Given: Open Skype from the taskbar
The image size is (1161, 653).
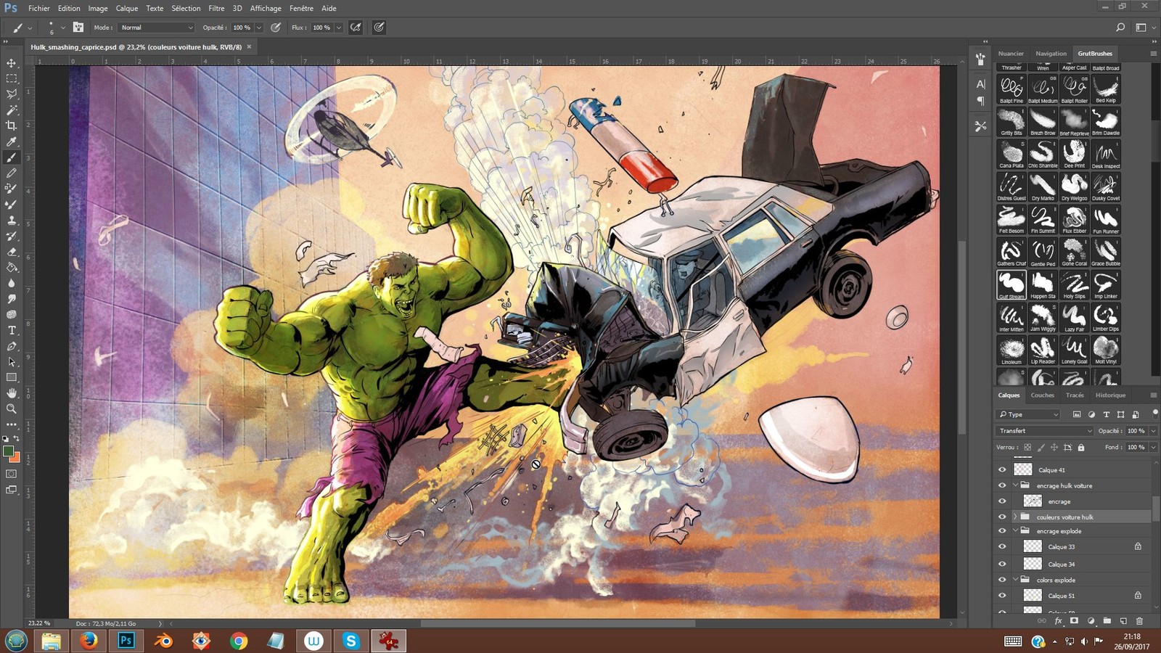Looking at the screenshot, I should click(x=351, y=641).
